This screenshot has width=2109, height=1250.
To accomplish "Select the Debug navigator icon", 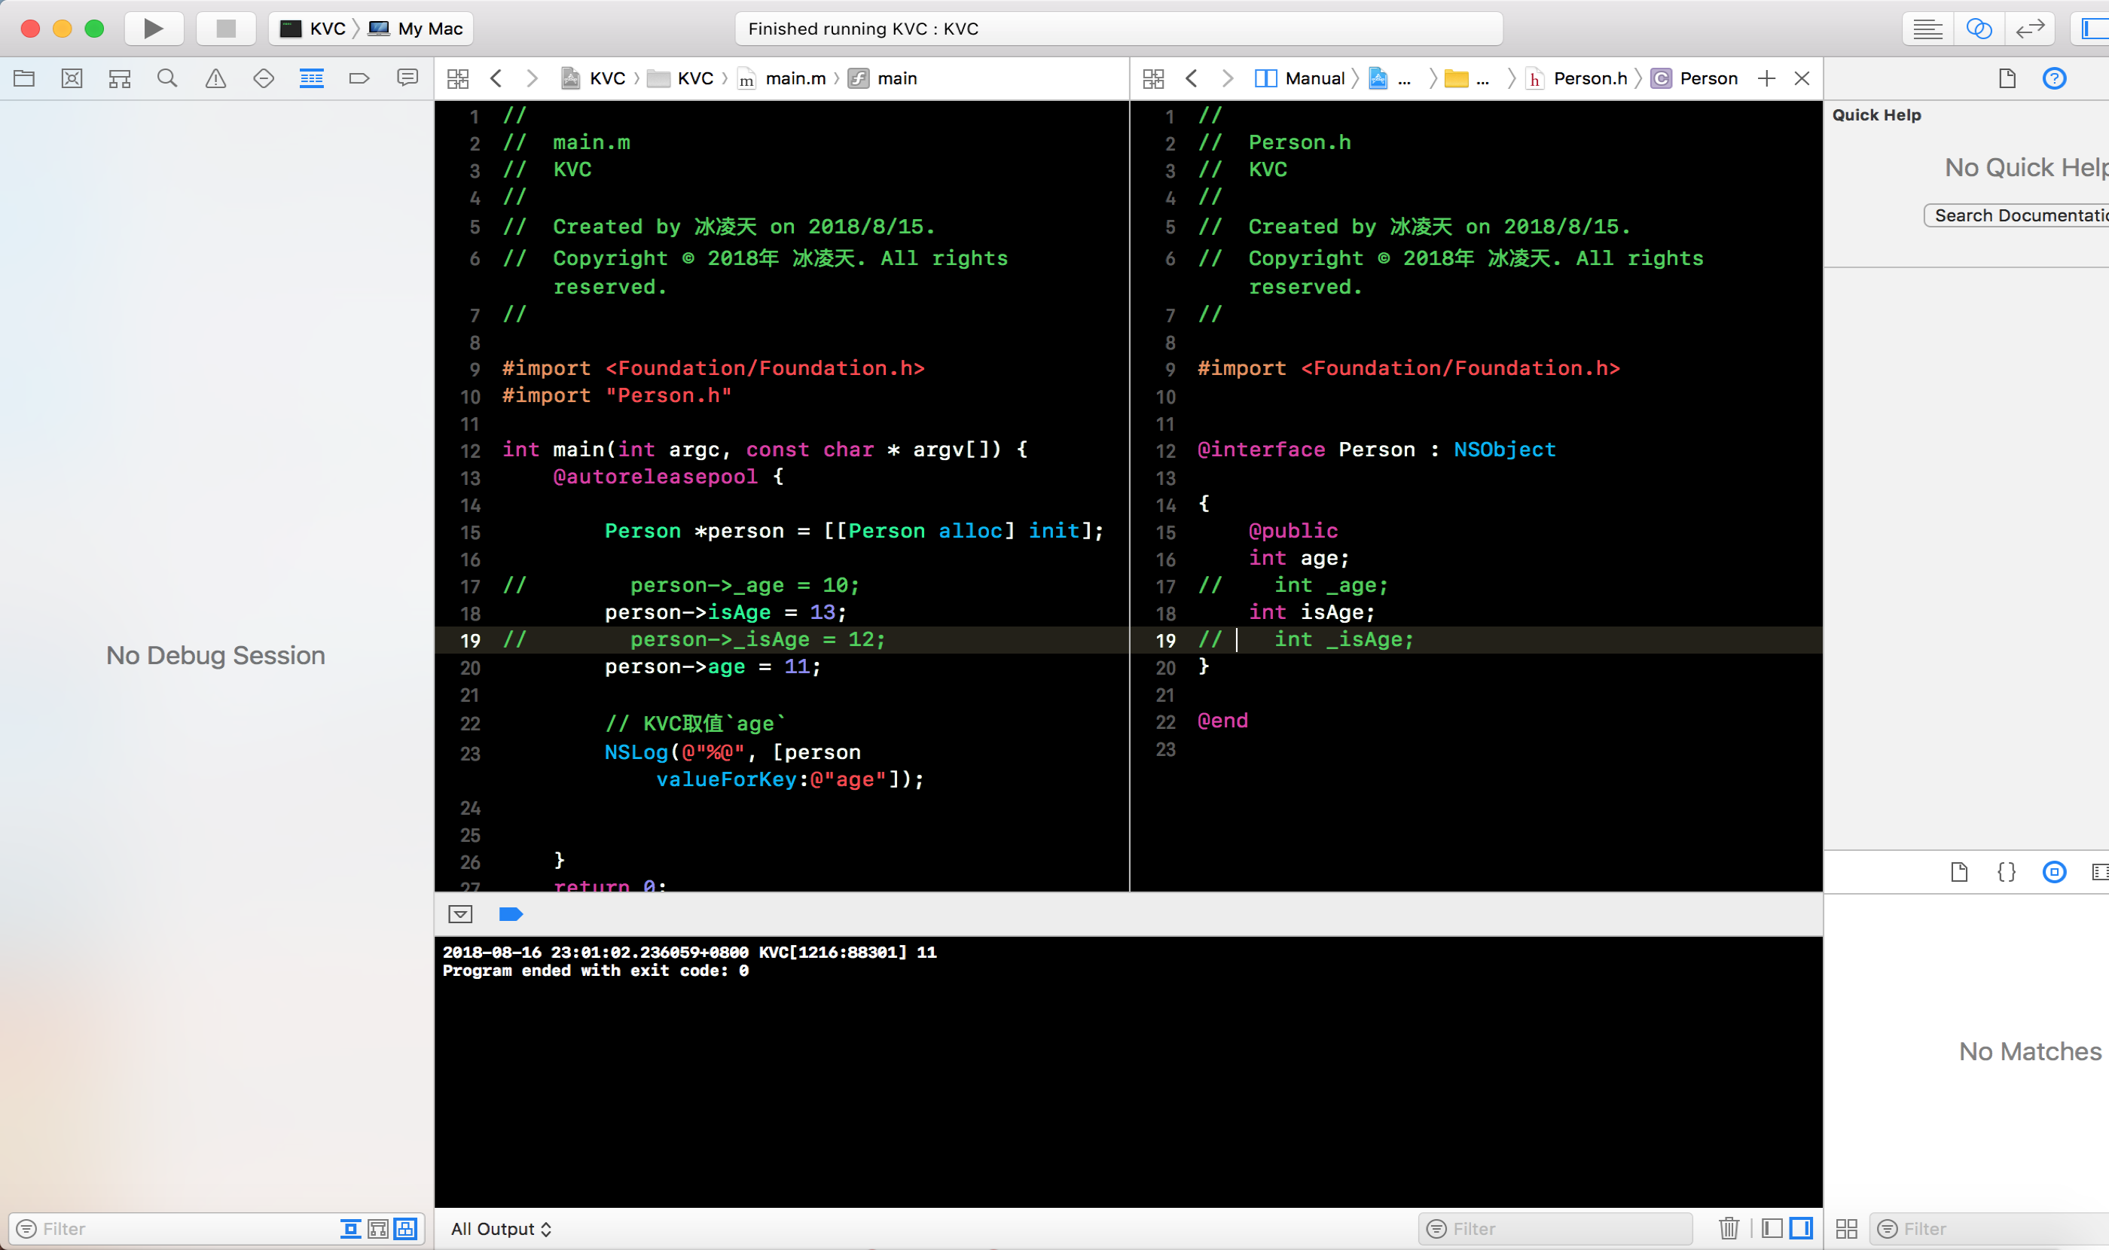I will click(x=312, y=78).
